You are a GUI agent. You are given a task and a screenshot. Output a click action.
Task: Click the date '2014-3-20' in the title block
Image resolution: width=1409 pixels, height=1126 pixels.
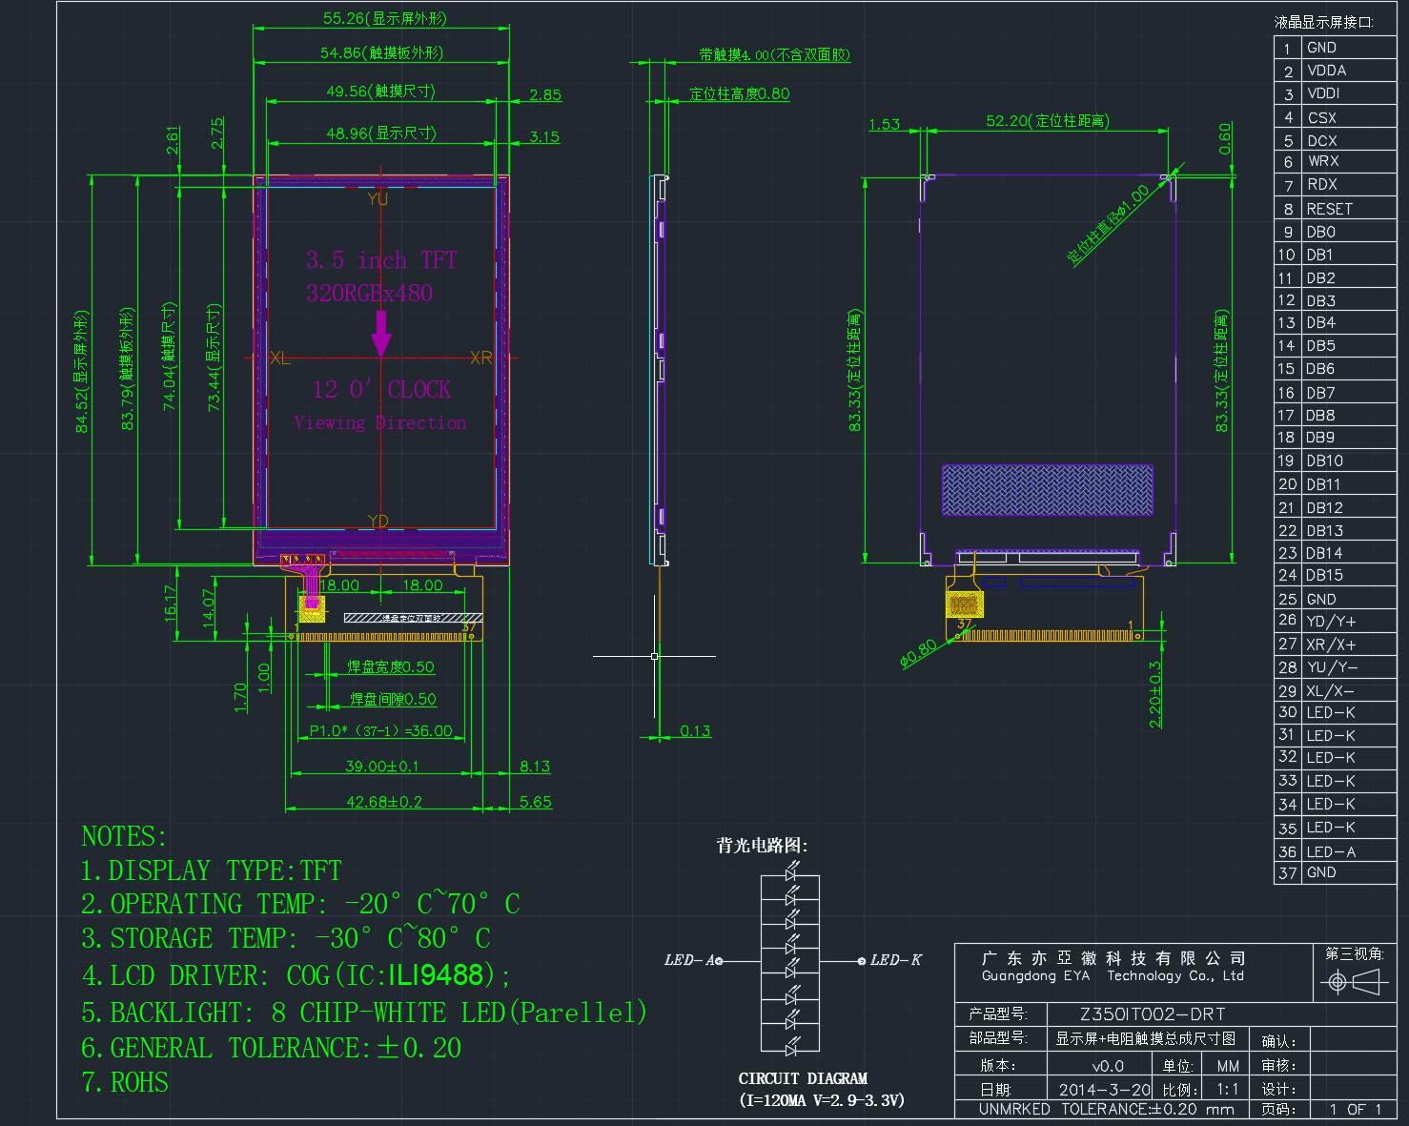coord(1104,1089)
